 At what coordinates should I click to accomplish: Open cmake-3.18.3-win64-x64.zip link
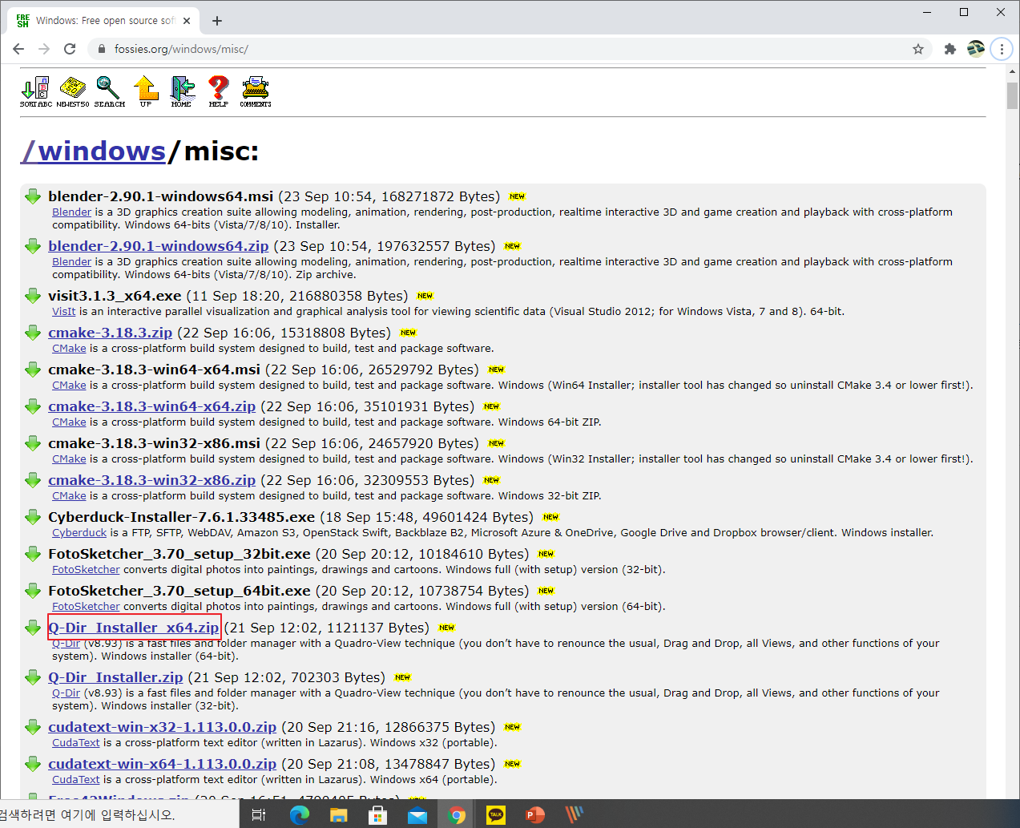point(151,406)
